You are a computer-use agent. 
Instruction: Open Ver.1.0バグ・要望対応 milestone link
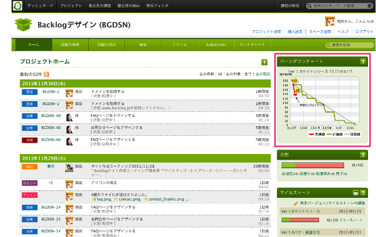(x=300, y=232)
